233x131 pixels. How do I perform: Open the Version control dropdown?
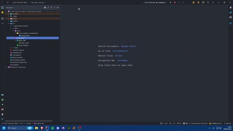(39, 3)
